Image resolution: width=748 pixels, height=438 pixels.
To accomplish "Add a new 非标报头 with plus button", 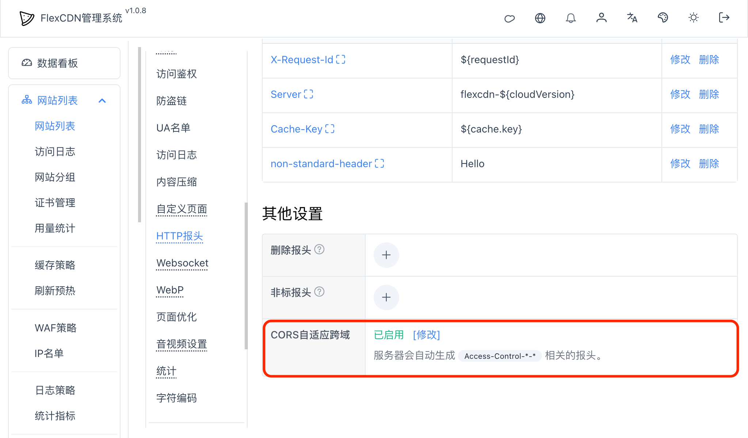I will (x=386, y=297).
